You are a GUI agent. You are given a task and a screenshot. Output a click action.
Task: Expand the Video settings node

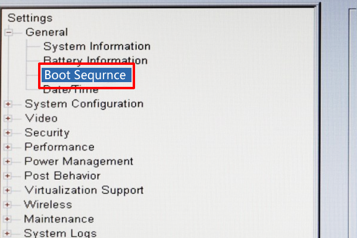(8, 118)
